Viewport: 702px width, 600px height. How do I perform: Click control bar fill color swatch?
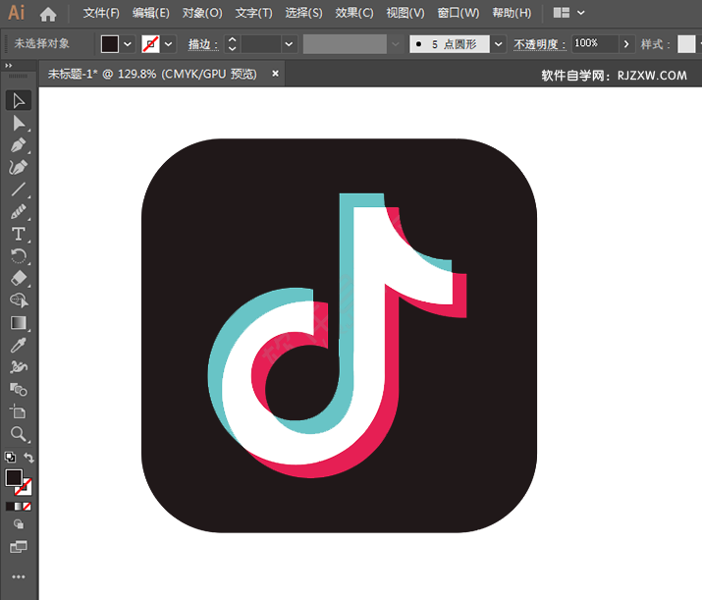point(110,44)
